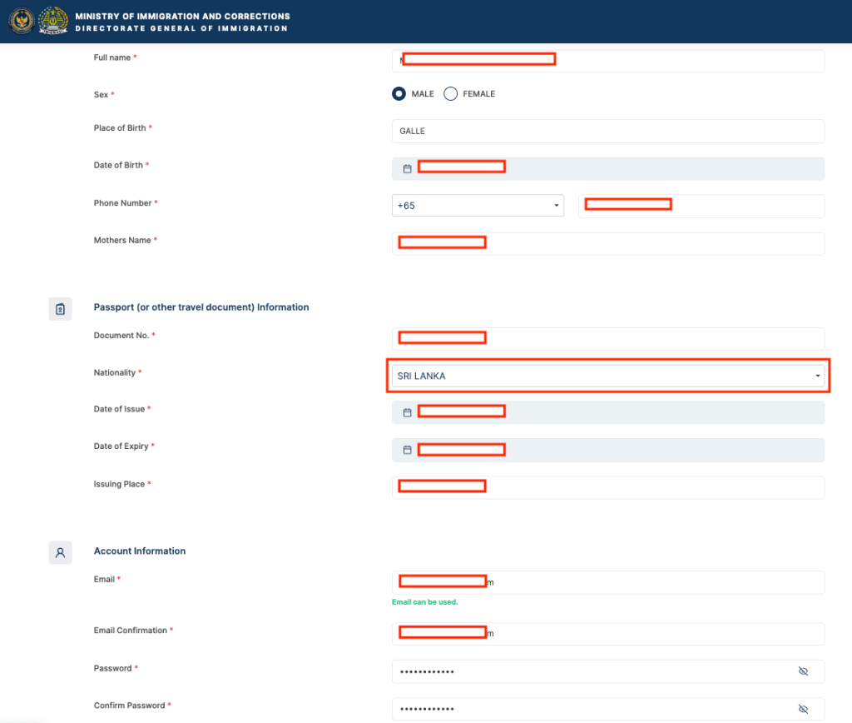This screenshot has width=852, height=723.
Task: Click the Account Information person icon
Action: (x=60, y=553)
